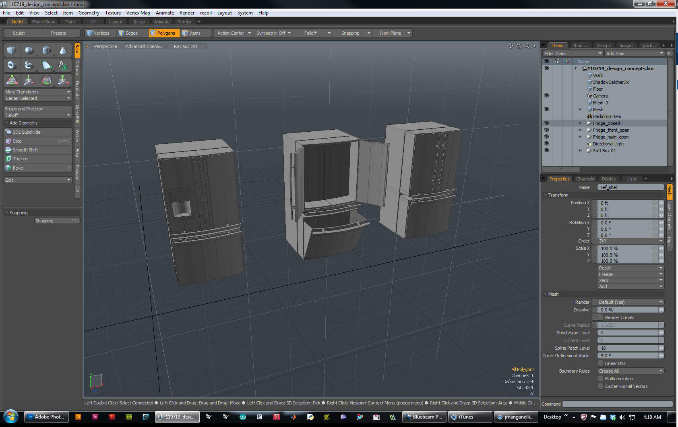The image size is (678, 427).
Task: Activate the Text tool icon
Action: click(x=63, y=65)
